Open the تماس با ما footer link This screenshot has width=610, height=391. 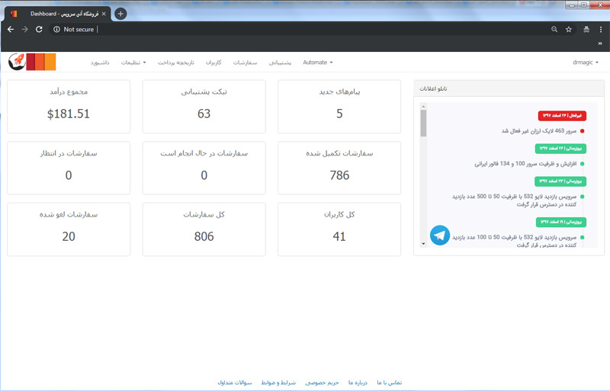(x=390, y=383)
